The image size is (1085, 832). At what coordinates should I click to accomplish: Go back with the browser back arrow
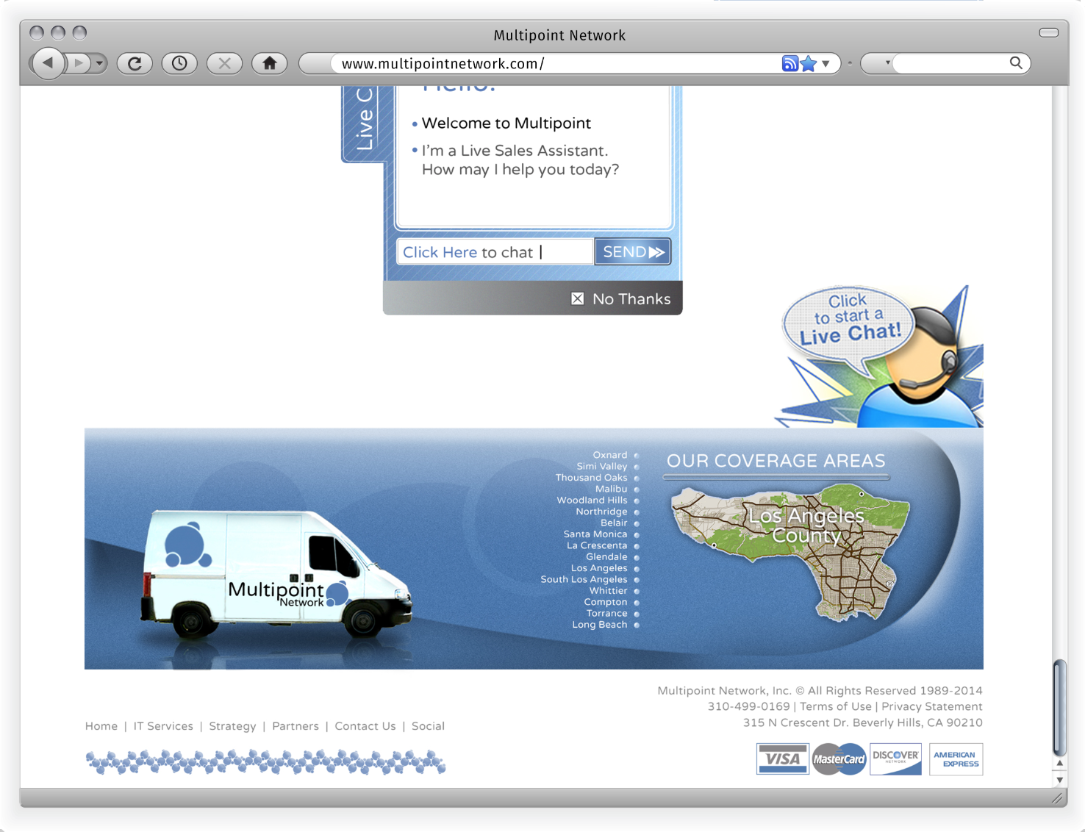pyautogui.click(x=48, y=63)
